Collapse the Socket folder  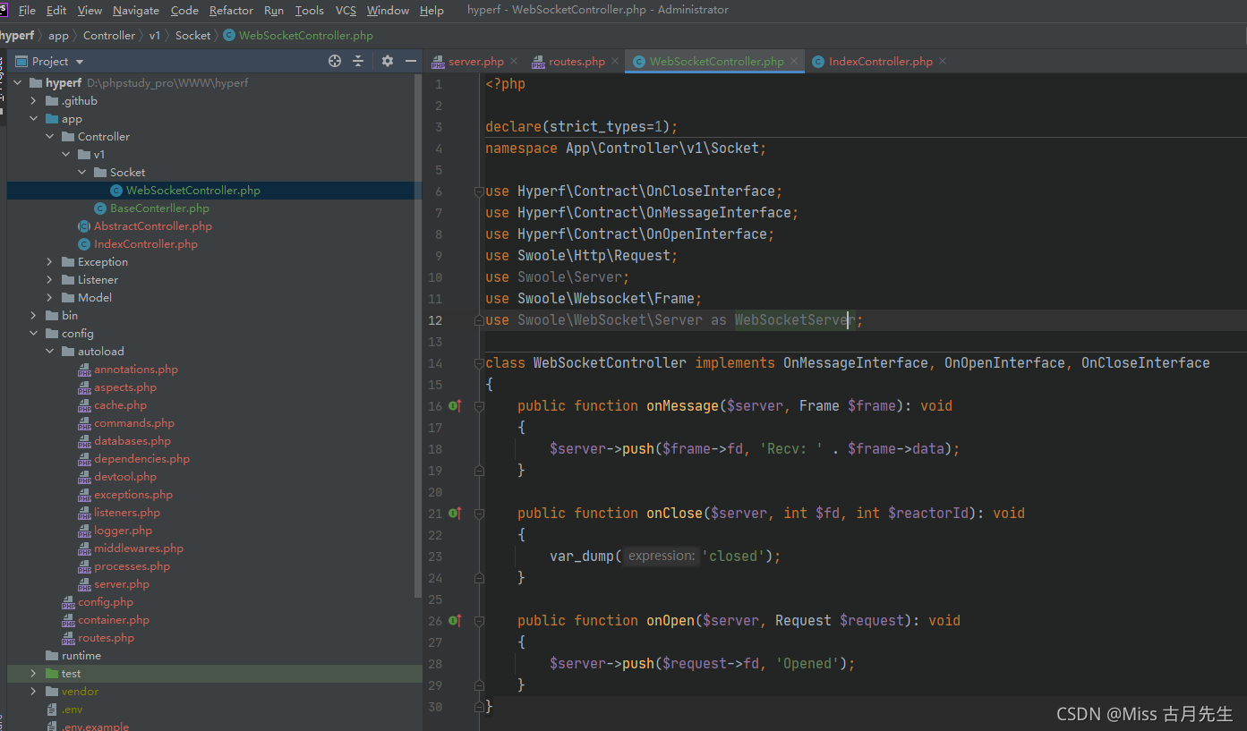(x=82, y=173)
